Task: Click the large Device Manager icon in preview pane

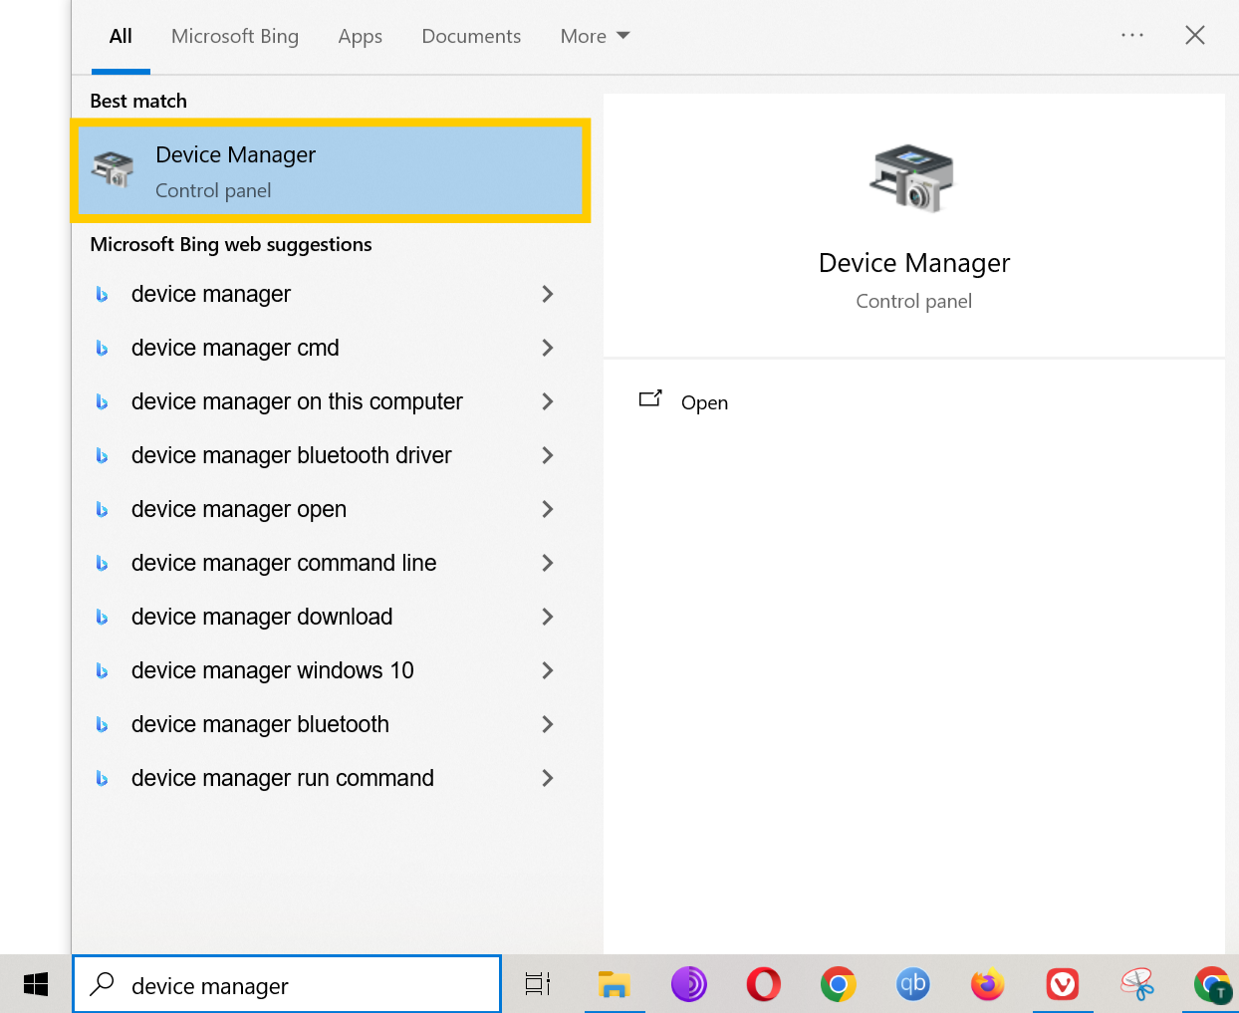Action: click(x=912, y=177)
